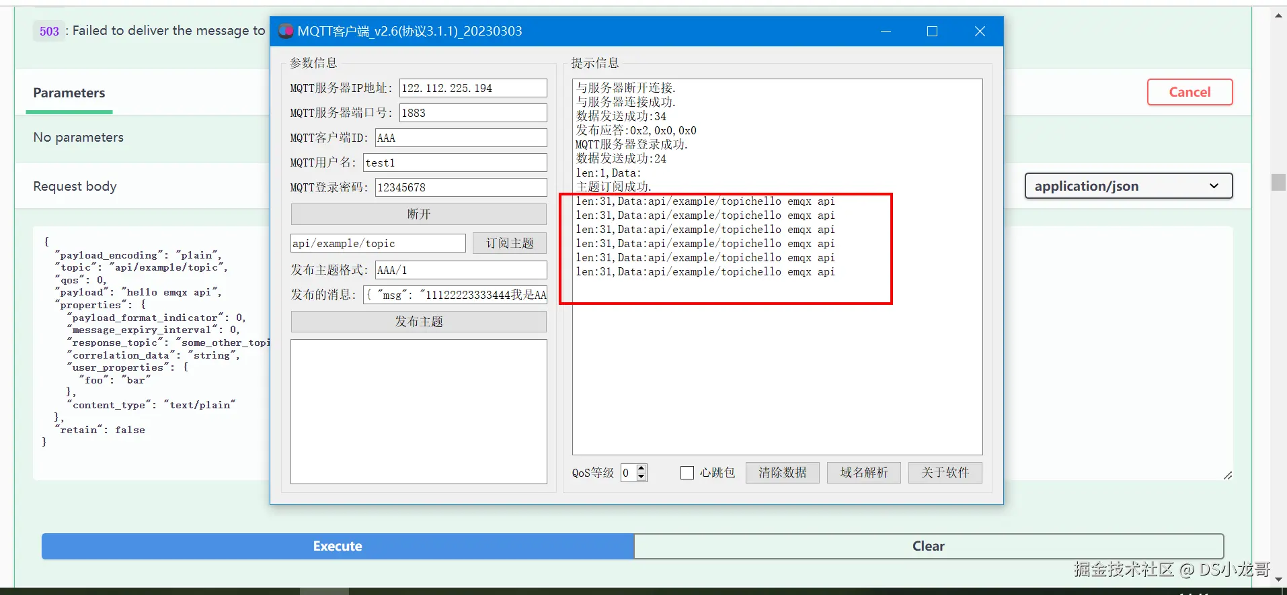The width and height of the screenshot is (1287, 595).
Task: Click the log line 主题订阅成功.
Action: point(613,187)
